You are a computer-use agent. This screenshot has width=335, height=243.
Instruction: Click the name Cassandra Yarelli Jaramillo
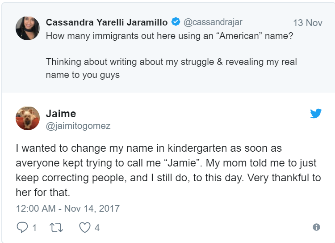[107, 22]
